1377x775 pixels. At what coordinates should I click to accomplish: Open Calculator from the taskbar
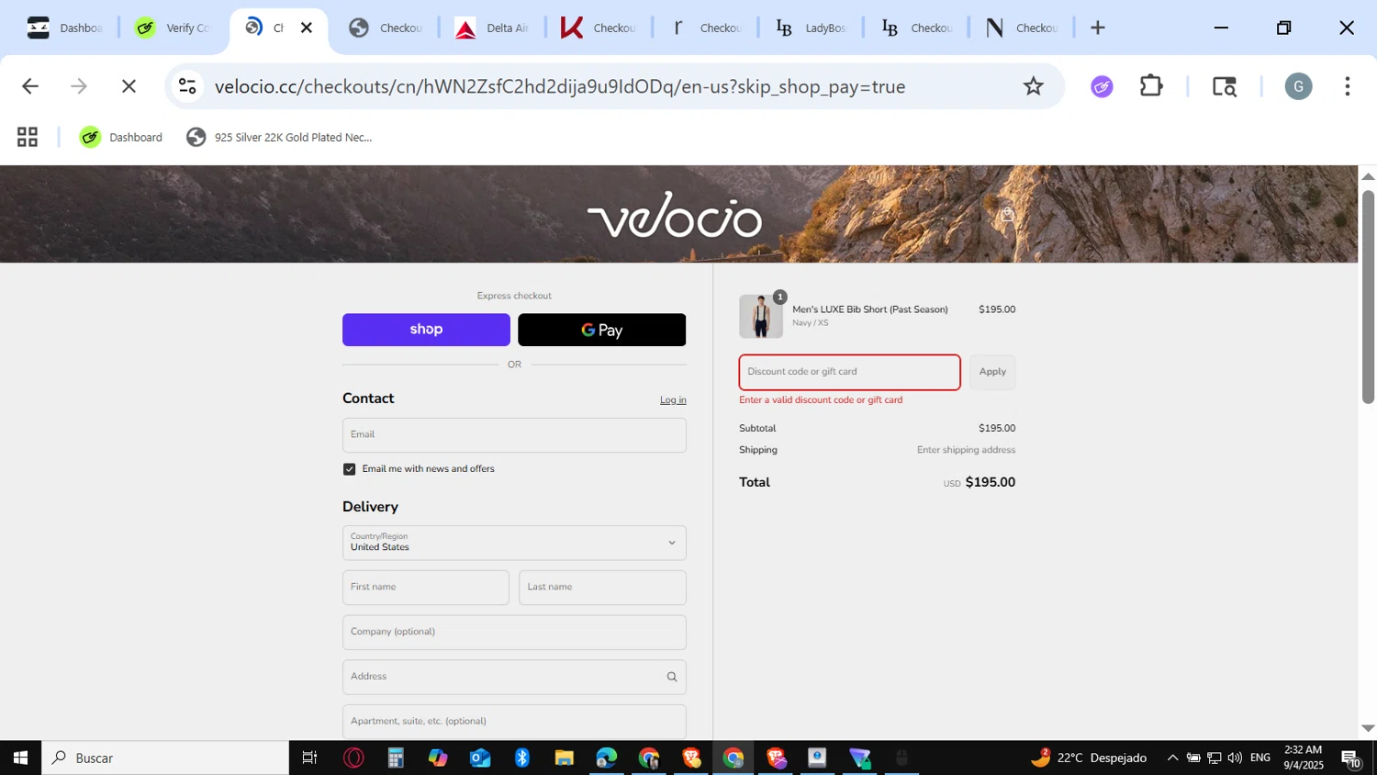[x=396, y=758]
